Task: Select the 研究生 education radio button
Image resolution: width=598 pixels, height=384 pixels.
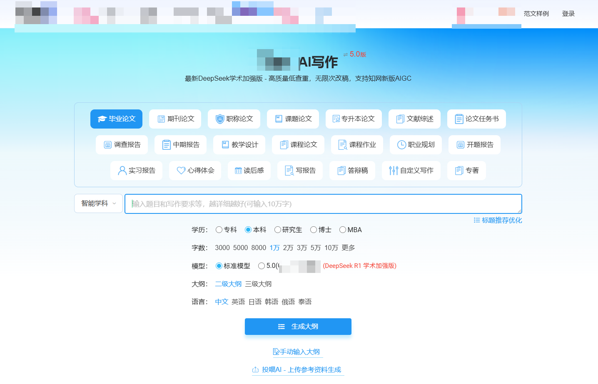Action: click(x=278, y=230)
